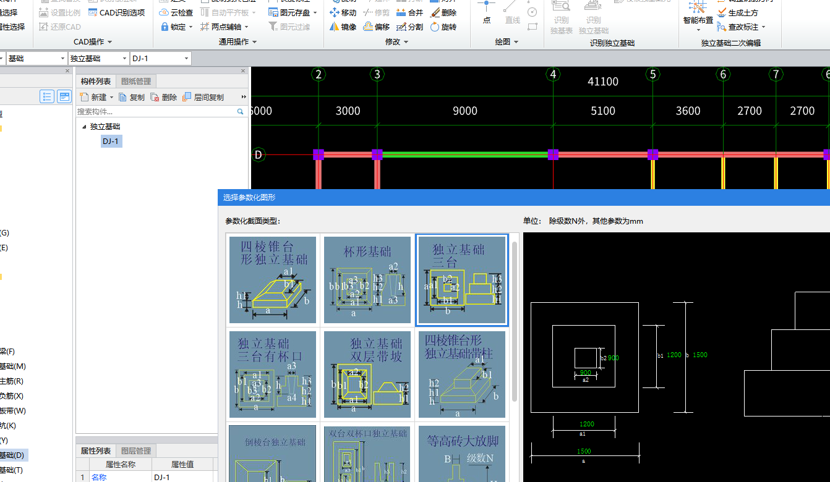Choose 独立基础三台 section thumbnail

462,280
